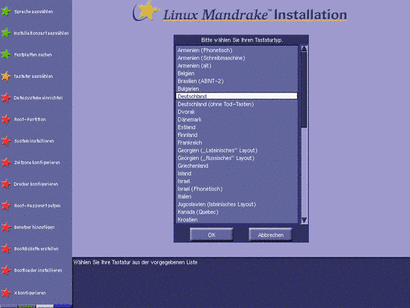Pick the Dvorak keyboard layout
410x308 pixels.
pos(187,112)
